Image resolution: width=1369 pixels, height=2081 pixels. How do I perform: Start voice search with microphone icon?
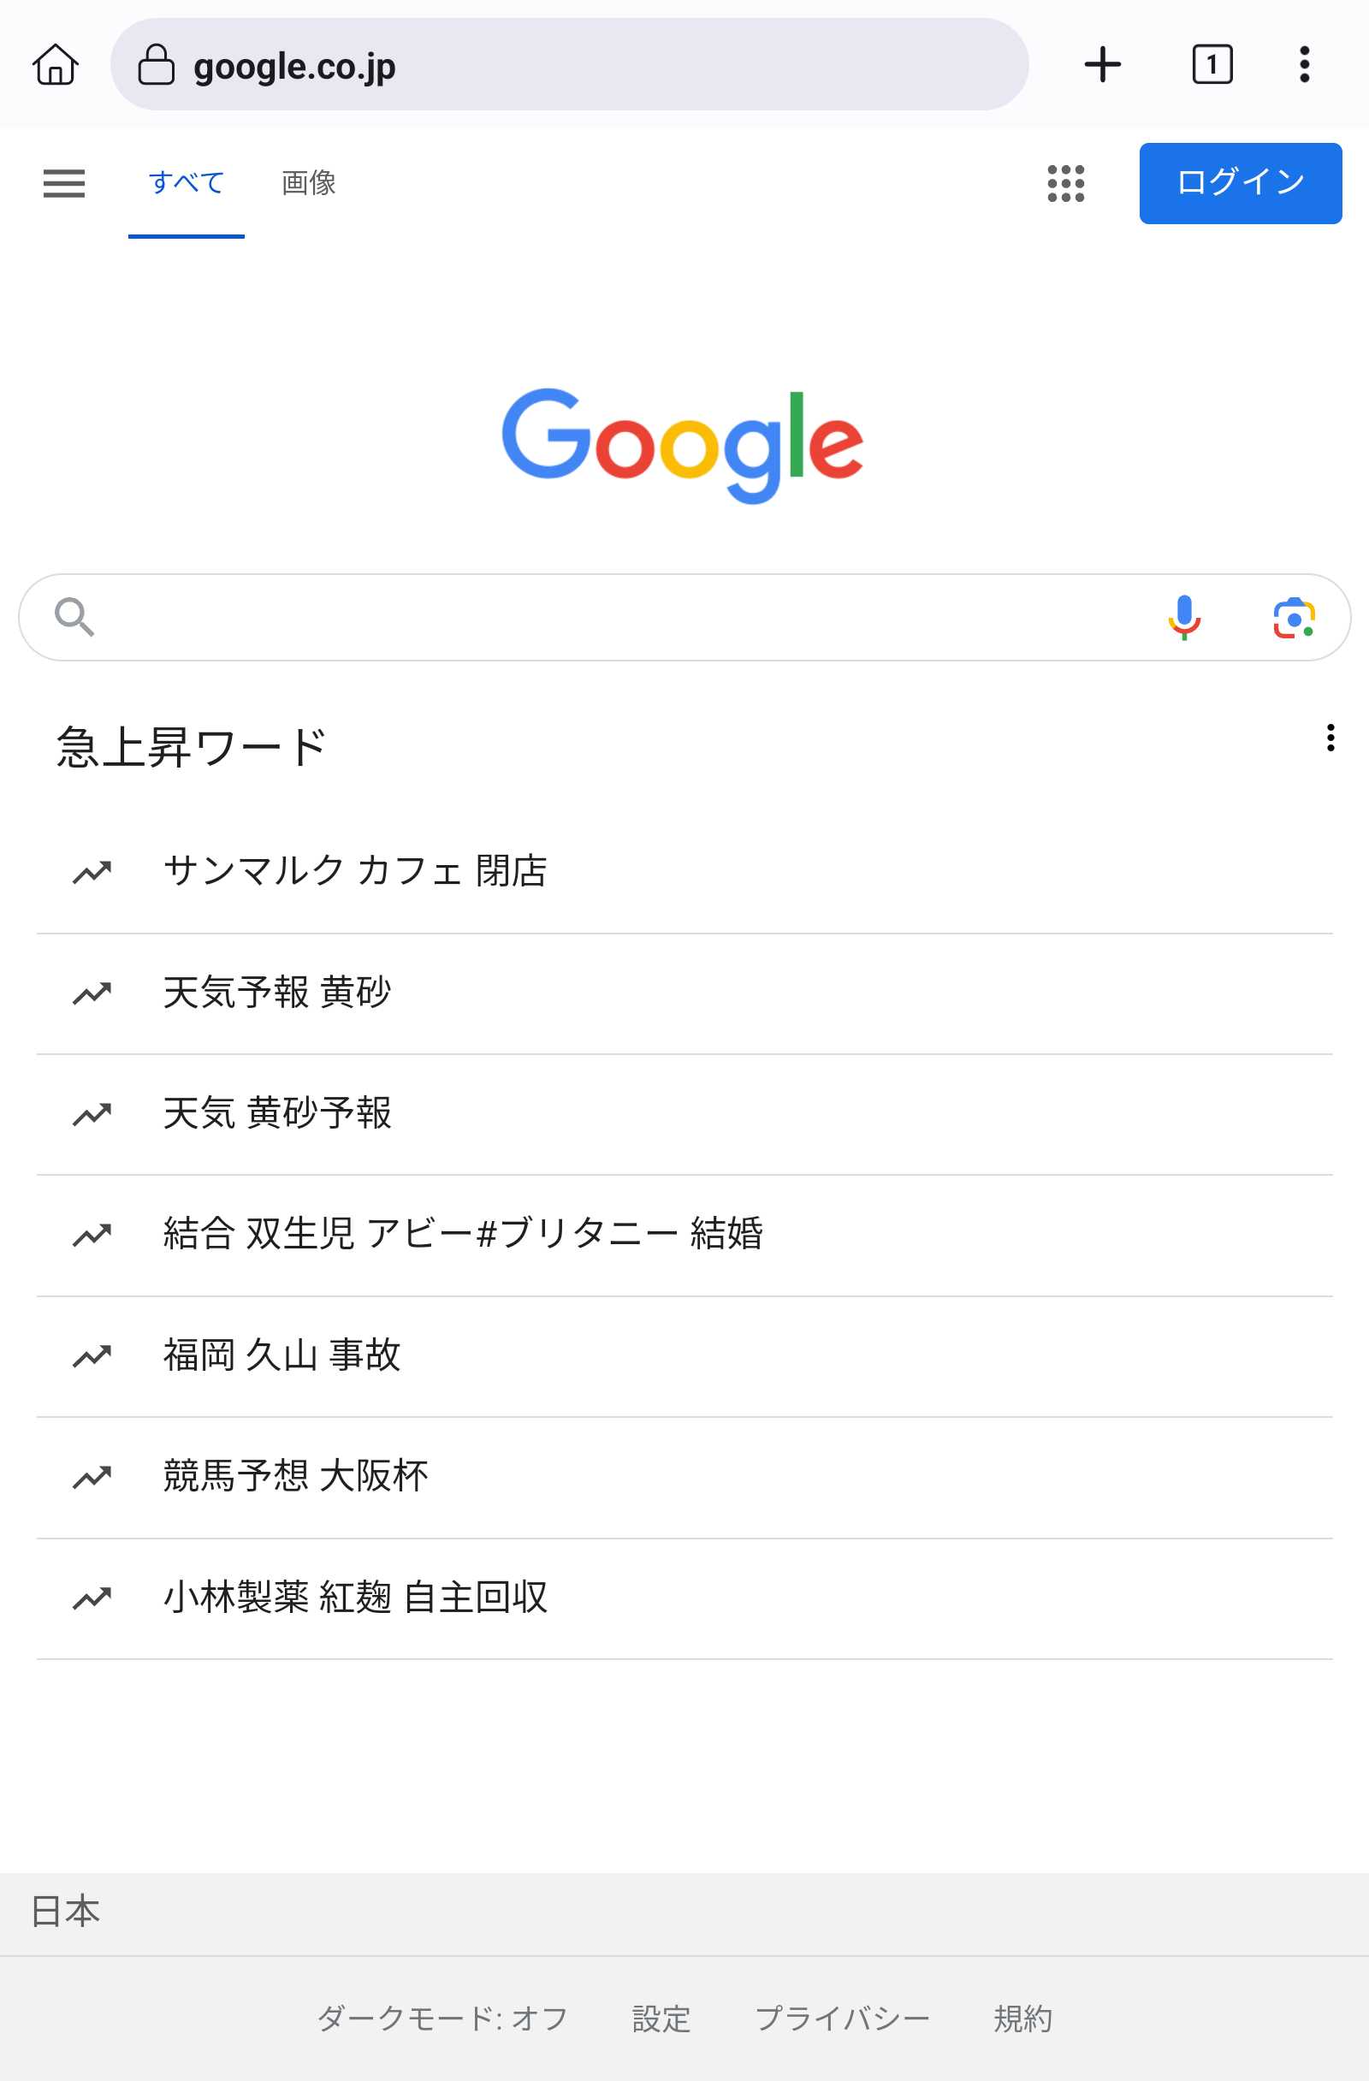tap(1183, 617)
